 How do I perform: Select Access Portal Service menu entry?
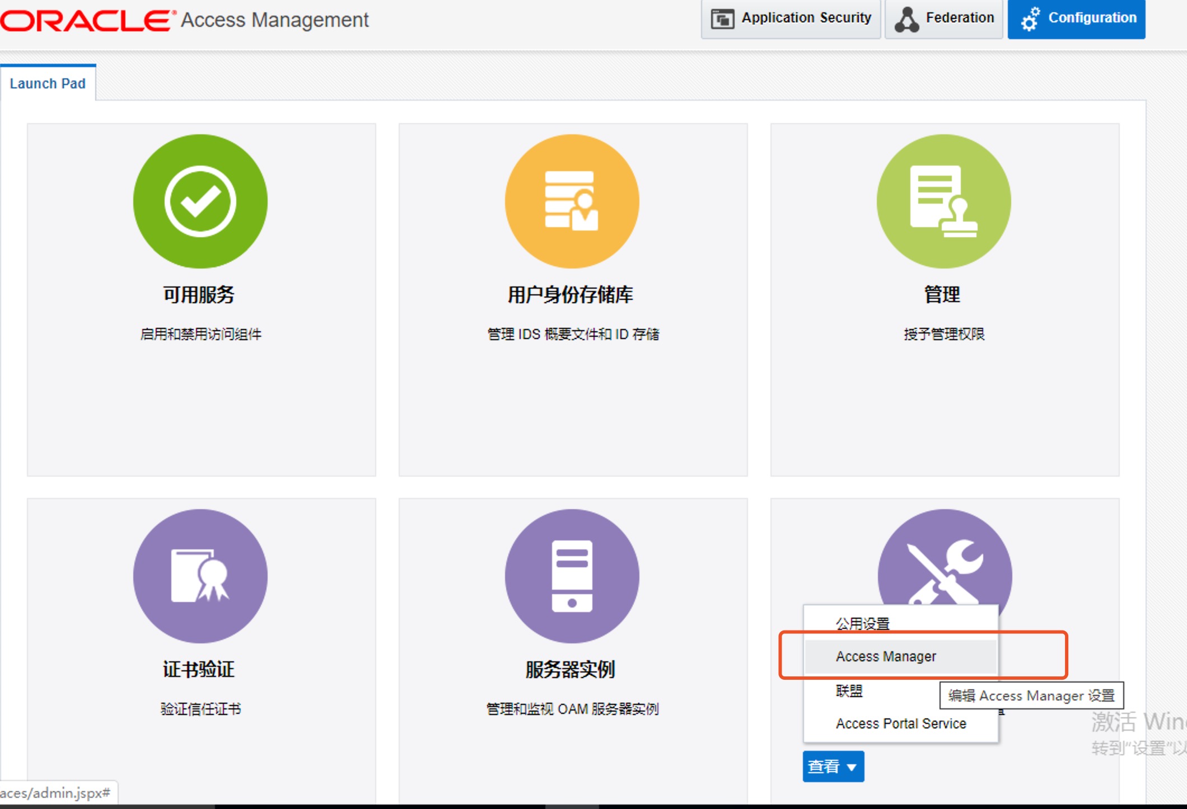point(901,723)
